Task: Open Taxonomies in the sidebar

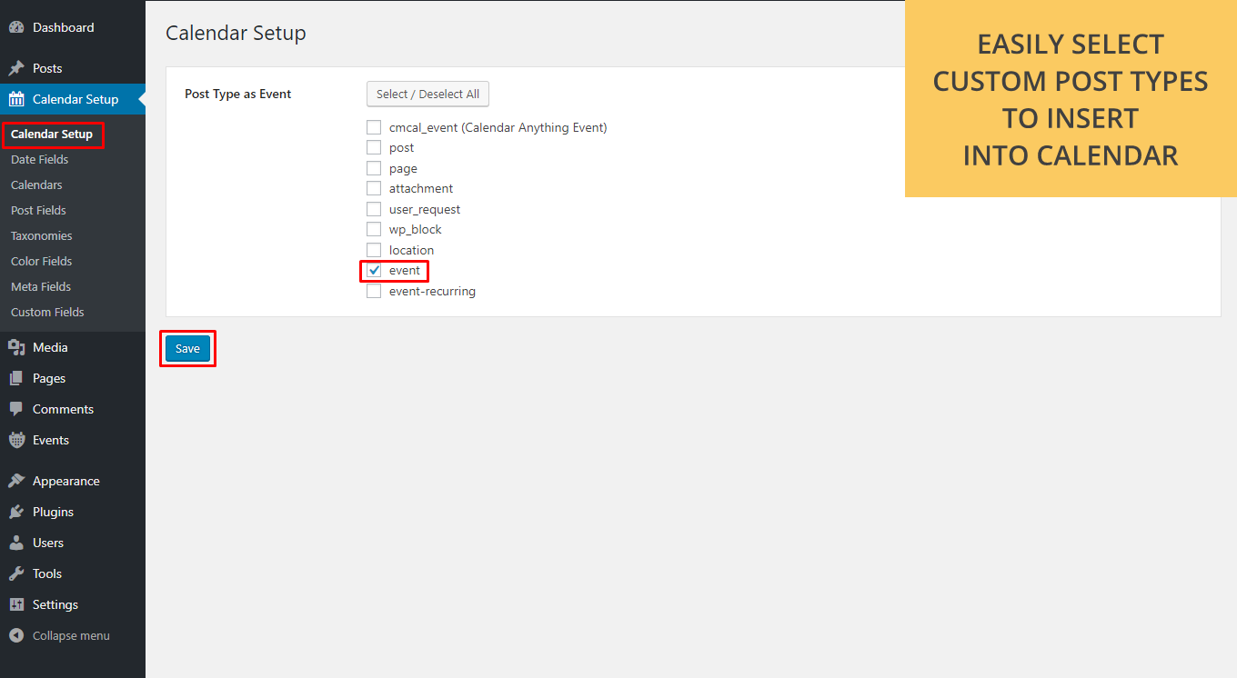Action: coord(41,235)
